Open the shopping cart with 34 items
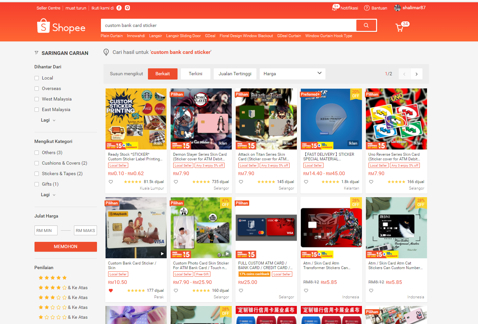This screenshot has height=324, width=478. pos(399,27)
